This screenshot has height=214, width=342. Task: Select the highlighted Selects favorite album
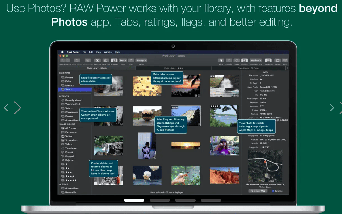coord(75,89)
